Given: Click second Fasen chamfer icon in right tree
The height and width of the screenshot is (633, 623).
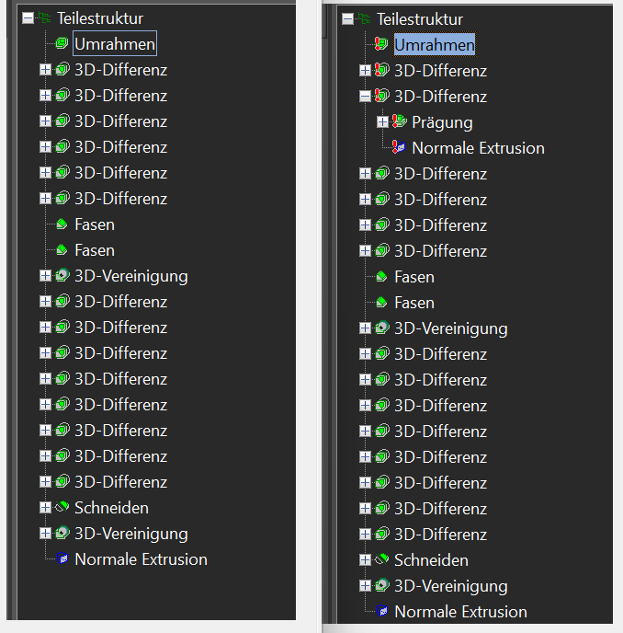Looking at the screenshot, I should click(x=381, y=303).
